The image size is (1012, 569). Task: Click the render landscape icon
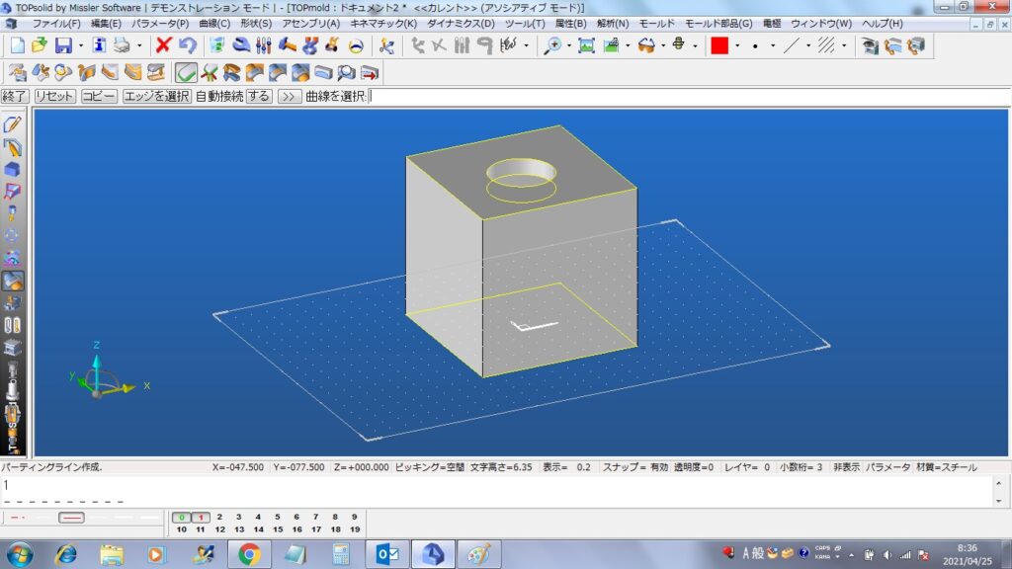(611, 45)
